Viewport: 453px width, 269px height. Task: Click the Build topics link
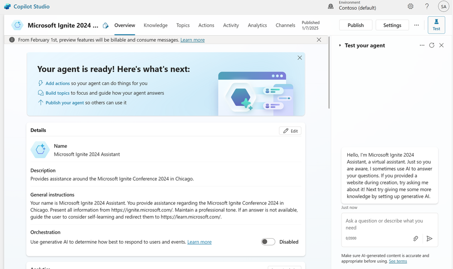click(58, 93)
